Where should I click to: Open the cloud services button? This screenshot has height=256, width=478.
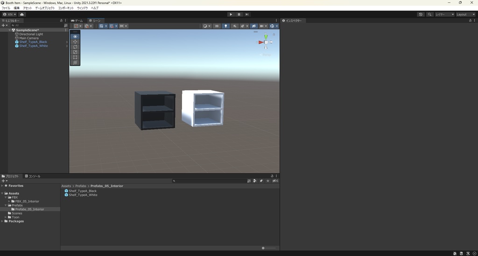point(22,14)
